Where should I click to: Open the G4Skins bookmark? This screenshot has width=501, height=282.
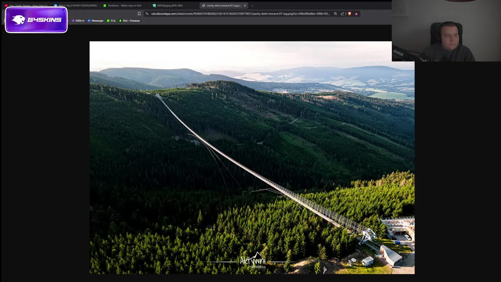[x=78, y=21]
